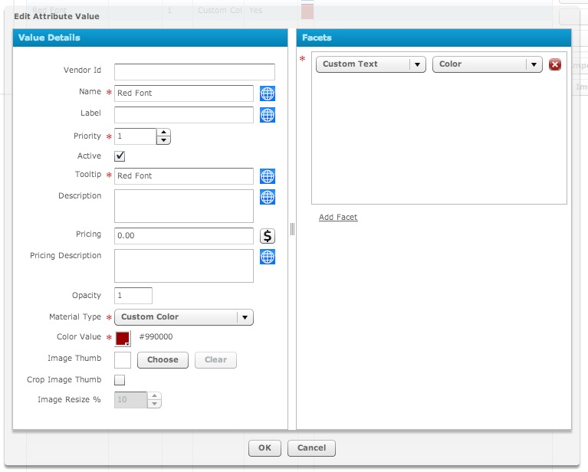Click the #990000 color hex text
The image size is (588, 472).
click(156, 336)
